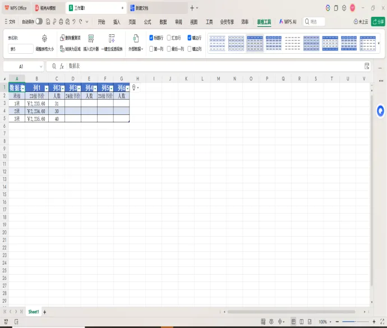Click the table name input field

coord(21,49)
